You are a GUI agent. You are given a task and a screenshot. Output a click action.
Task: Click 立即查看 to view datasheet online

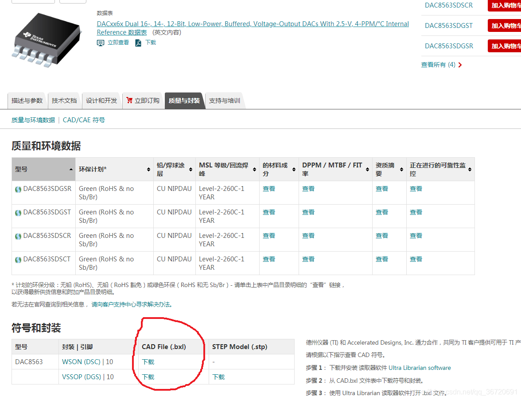click(118, 43)
